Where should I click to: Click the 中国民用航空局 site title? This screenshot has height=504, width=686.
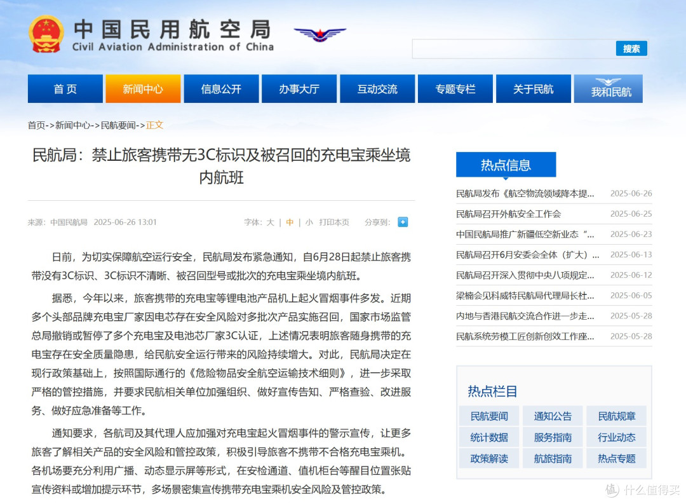coord(172,29)
